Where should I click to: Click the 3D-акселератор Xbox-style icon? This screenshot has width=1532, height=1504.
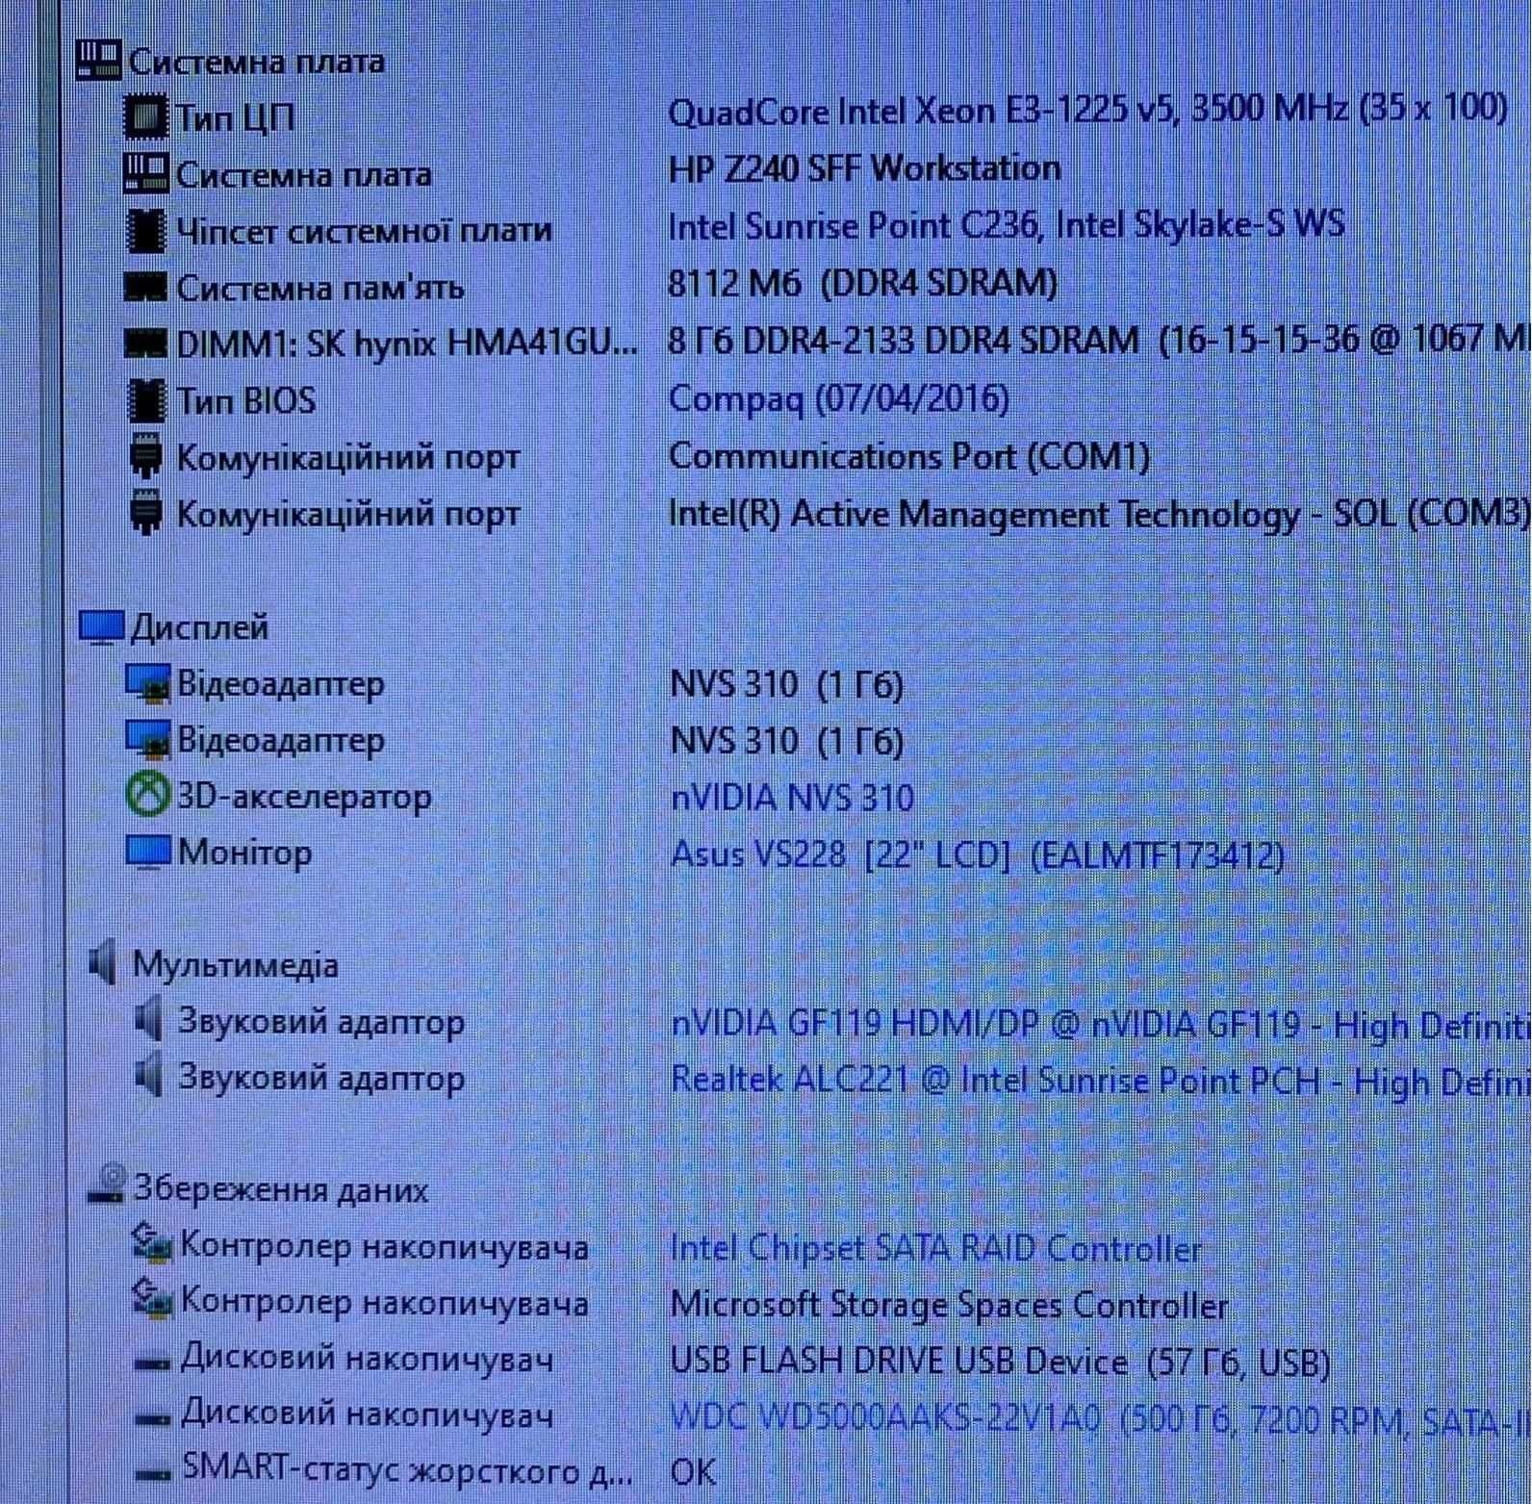148,796
